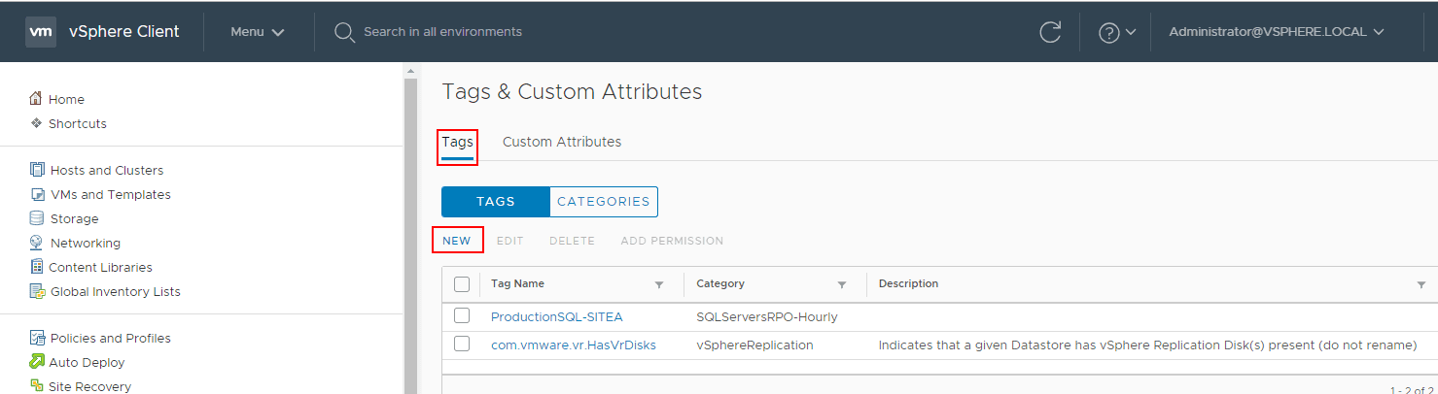
Task: Expand the Administrator@VSPHERE.LOCAL user menu
Action: point(1276,32)
